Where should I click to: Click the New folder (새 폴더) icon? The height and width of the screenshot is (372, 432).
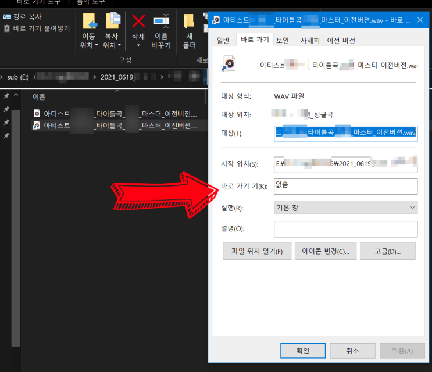click(x=189, y=21)
